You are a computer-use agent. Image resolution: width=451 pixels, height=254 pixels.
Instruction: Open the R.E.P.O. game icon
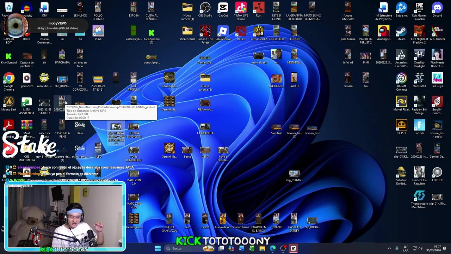click(x=401, y=127)
